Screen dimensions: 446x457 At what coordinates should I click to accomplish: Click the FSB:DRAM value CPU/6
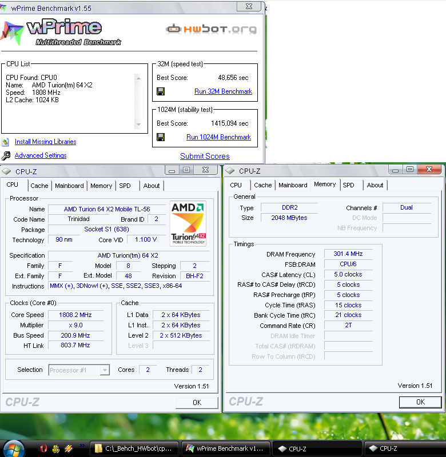348,264
